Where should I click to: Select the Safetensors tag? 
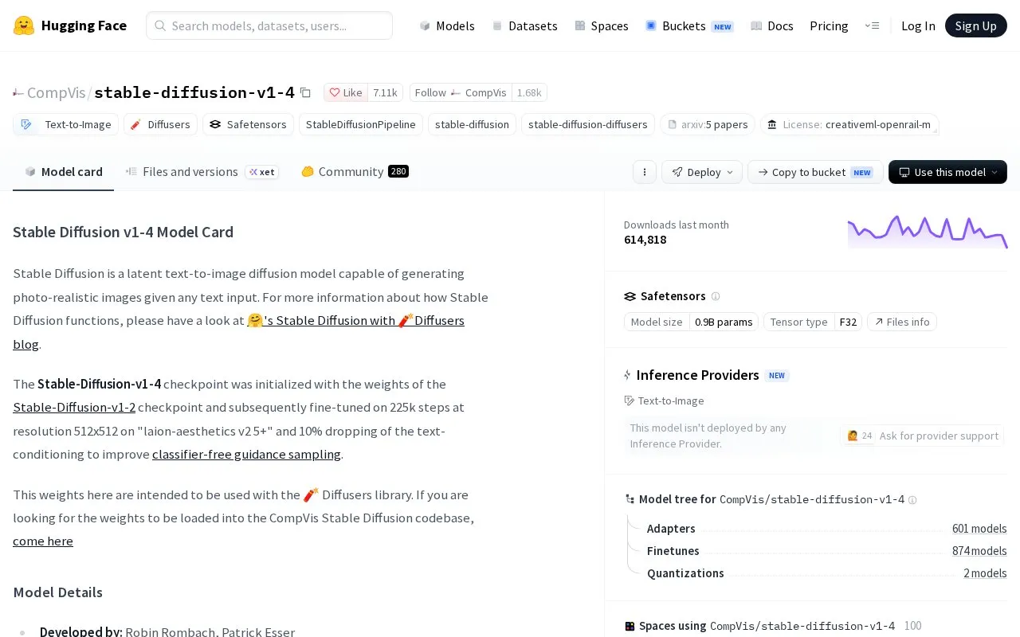248,124
